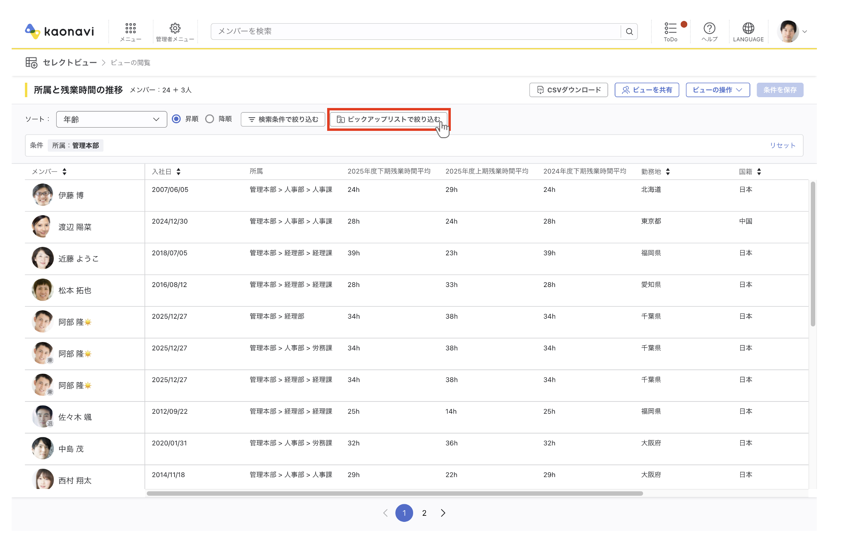Click the 2025年度下期残業時間平均 column header
Viewport: 843px width, 554px height.
(389, 171)
